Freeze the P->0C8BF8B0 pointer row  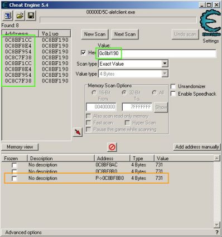click(x=14, y=179)
